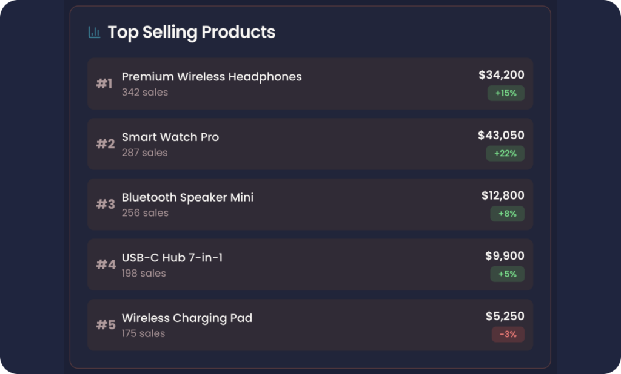Click the 256 sales count text
621x374 pixels.
pyautogui.click(x=145, y=213)
